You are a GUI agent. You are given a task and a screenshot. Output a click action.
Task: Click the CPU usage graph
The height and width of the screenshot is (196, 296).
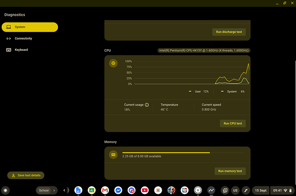pos(192,73)
